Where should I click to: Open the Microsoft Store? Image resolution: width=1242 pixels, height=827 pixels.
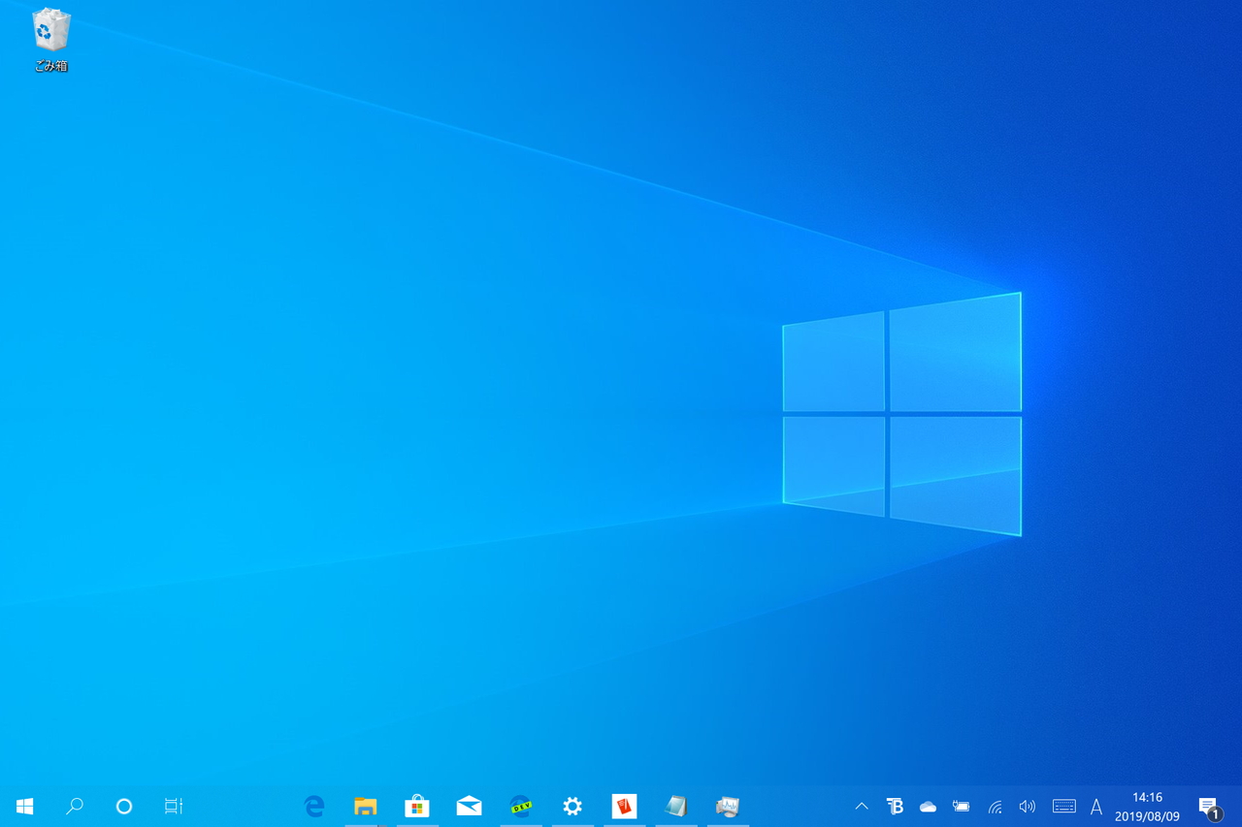tap(417, 806)
